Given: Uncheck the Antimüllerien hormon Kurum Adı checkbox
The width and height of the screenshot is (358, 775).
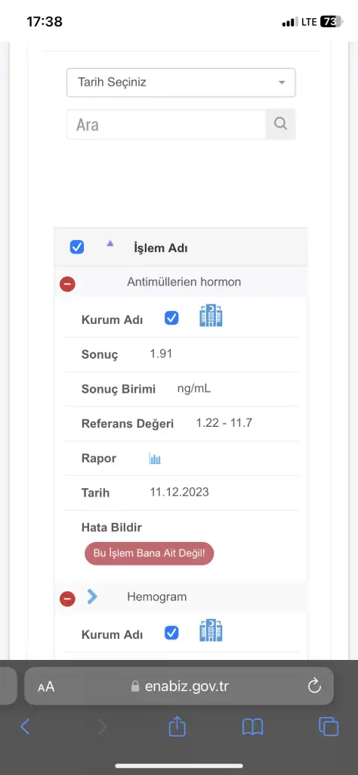Looking at the screenshot, I should (x=171, y=319).
